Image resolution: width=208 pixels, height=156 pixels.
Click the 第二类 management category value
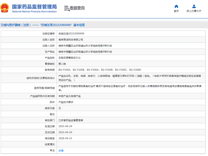[x=62, y=64]
